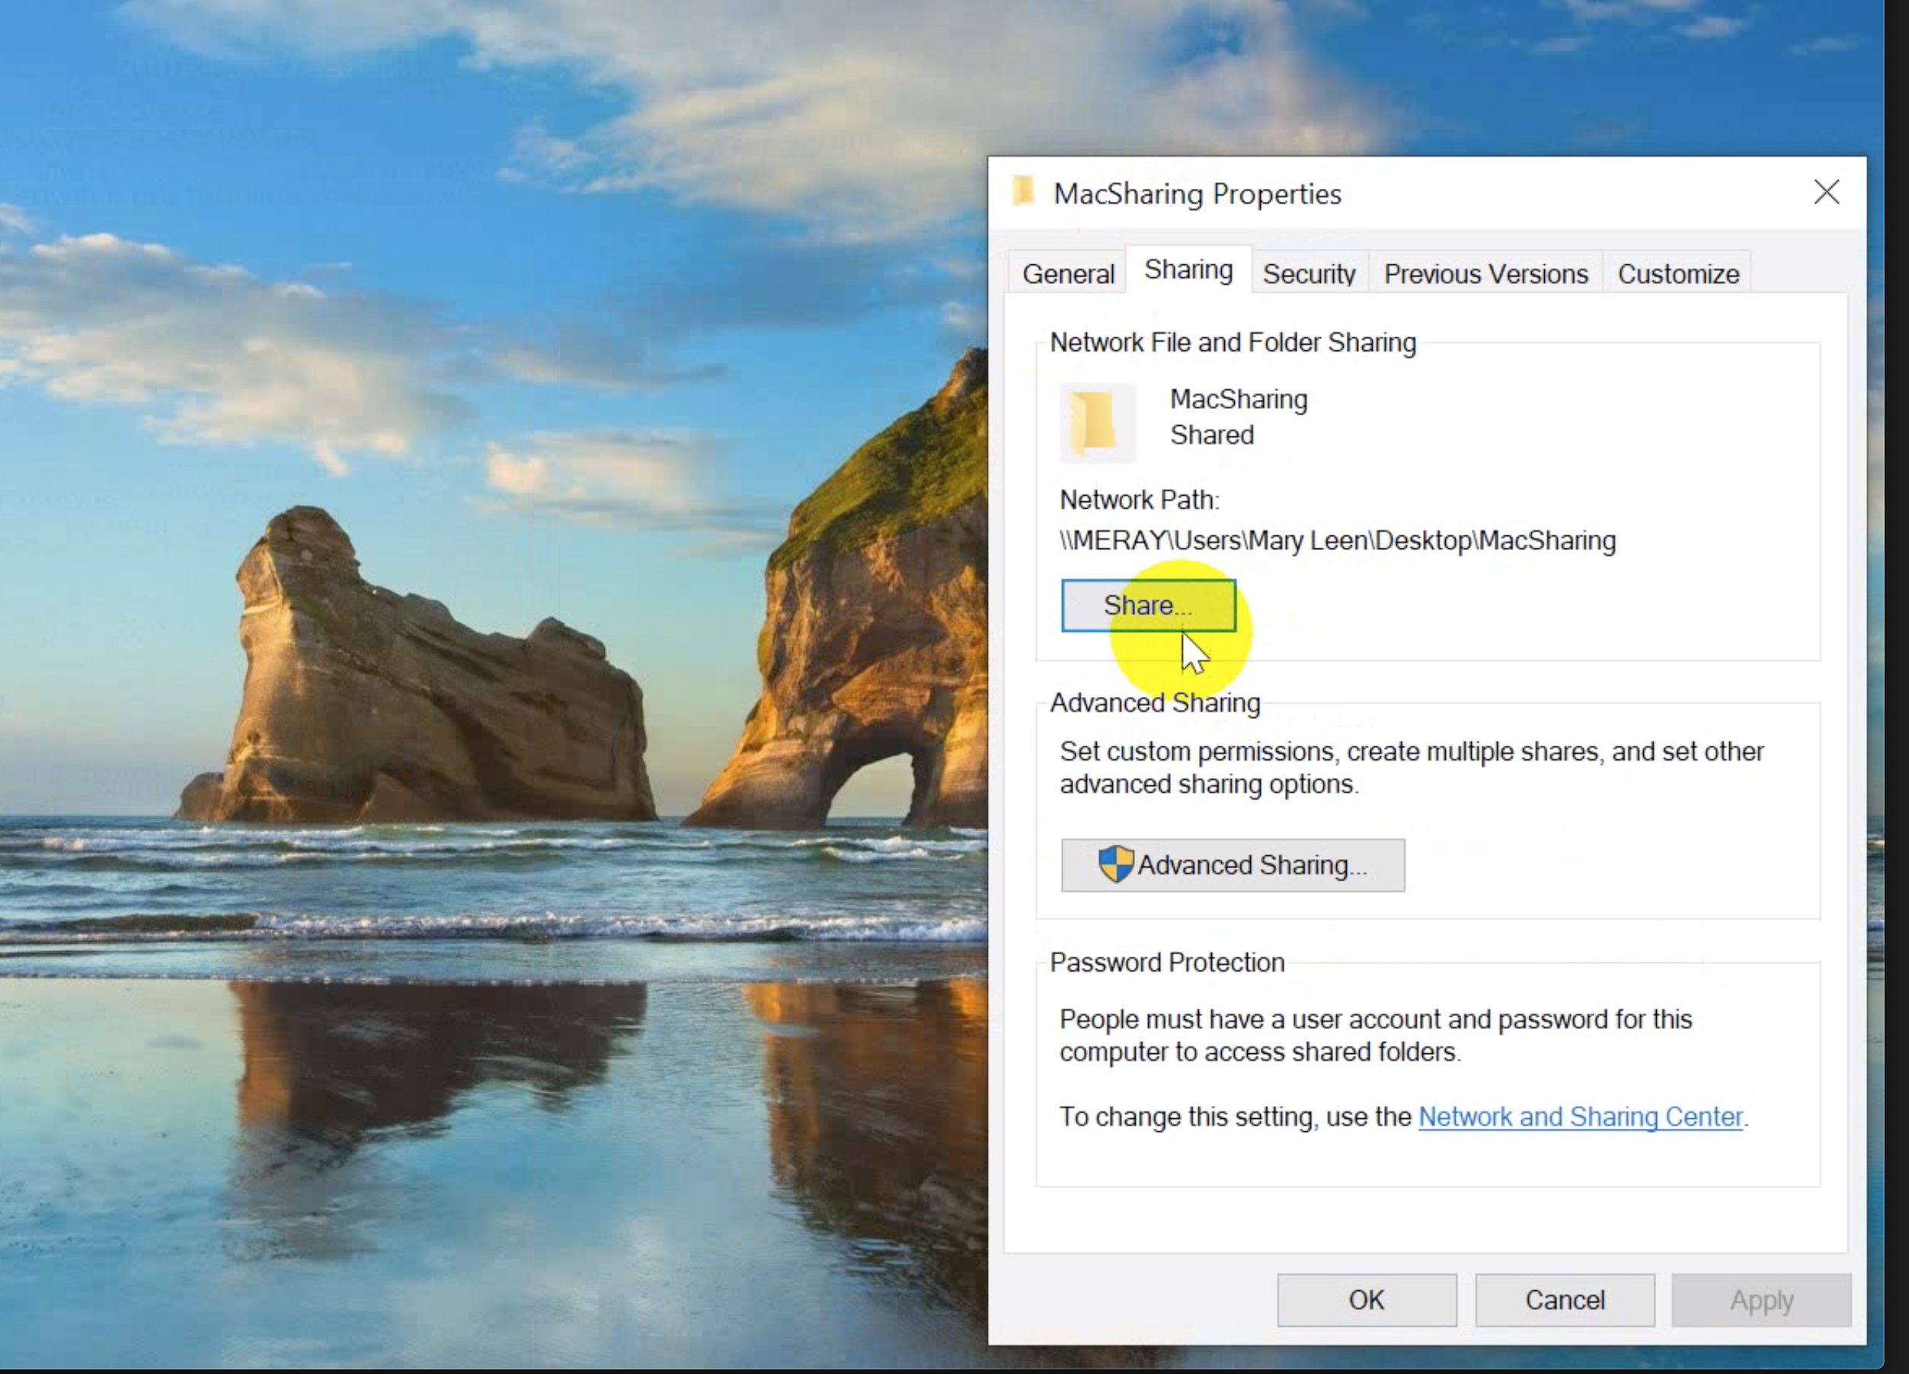Click the Shared status label under MacSharing
Image resolution: width=1909 pixels, height=1374 pixels.
[x=1211, y=435]
